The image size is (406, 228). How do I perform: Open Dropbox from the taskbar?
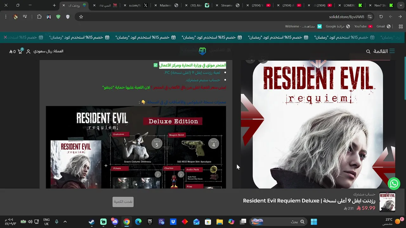click(173, 222)
